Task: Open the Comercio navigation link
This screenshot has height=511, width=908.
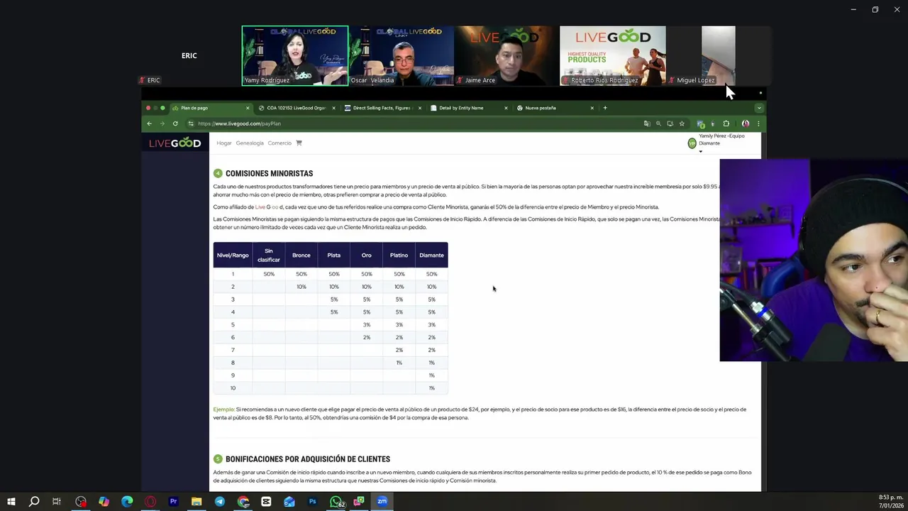Action: click(279, 143)
